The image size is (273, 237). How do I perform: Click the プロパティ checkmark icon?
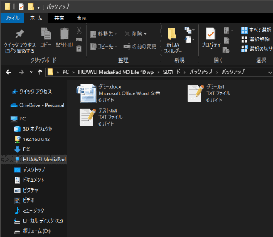pos(210,34)
